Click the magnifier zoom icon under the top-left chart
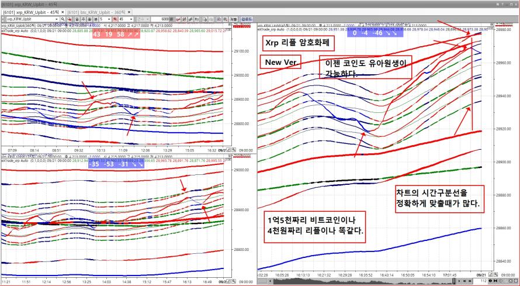Image resolution: width=520 pixels, height=286 pixels. 234,150
